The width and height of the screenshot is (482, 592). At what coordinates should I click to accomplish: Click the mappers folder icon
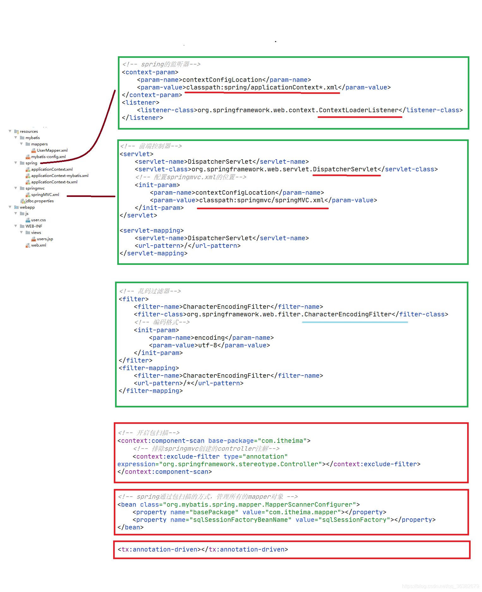(28, 144)
